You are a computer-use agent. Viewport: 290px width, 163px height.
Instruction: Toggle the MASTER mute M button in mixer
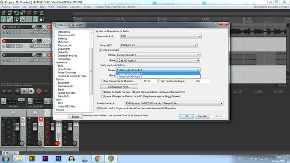pos(23,119)
